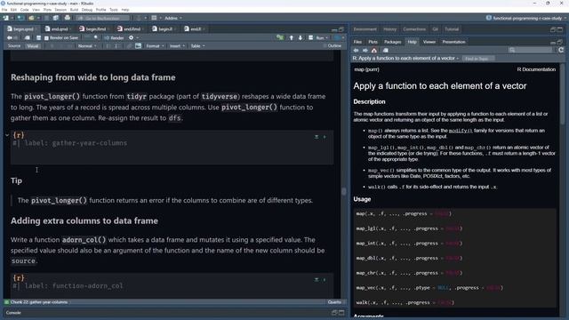Switch editor to Source mode
Image resolution: width=569 pixels, height=320 pixels.
pos(14,46)
